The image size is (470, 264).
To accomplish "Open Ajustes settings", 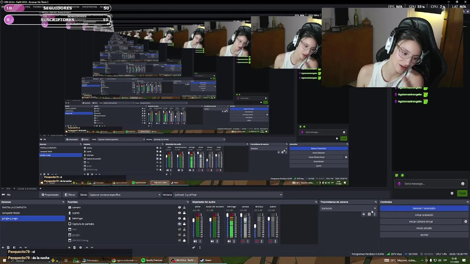I will click(424, 235).
